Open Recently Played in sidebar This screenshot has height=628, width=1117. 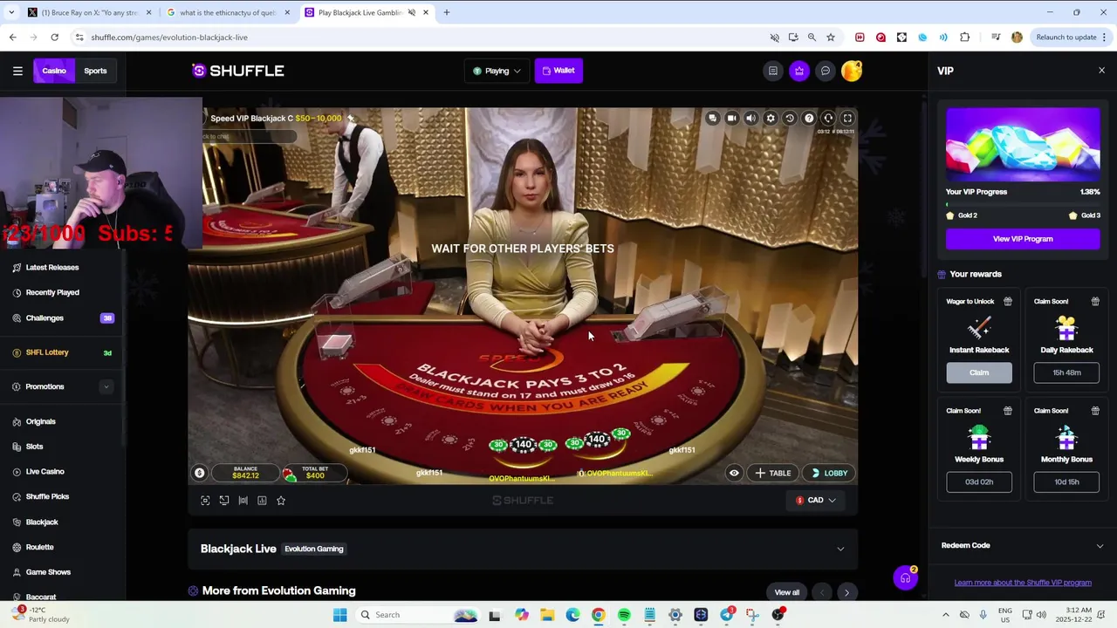(52, 293)
